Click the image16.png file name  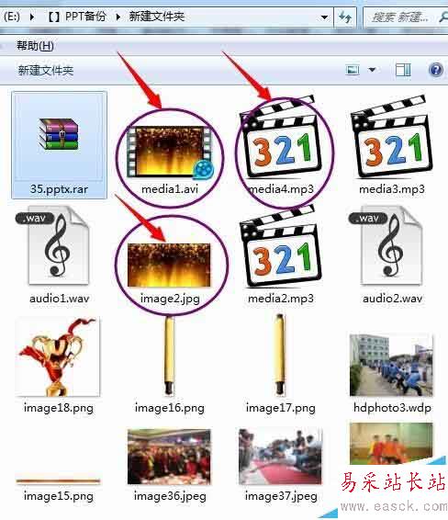coord(169,408)
